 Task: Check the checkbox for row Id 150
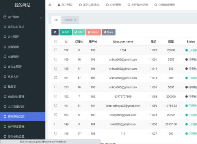[56, 115]
